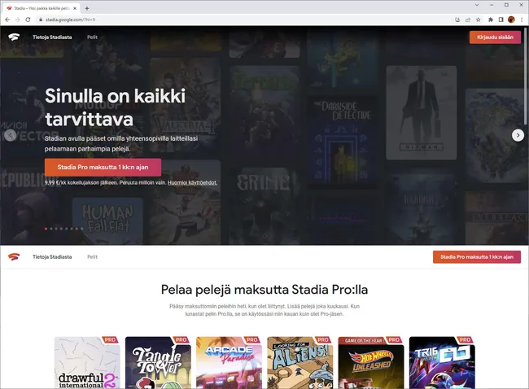Open the tab search chevron in title bar
The height and width of the screenshot is (389, 529).
click(x=477, y=5)
